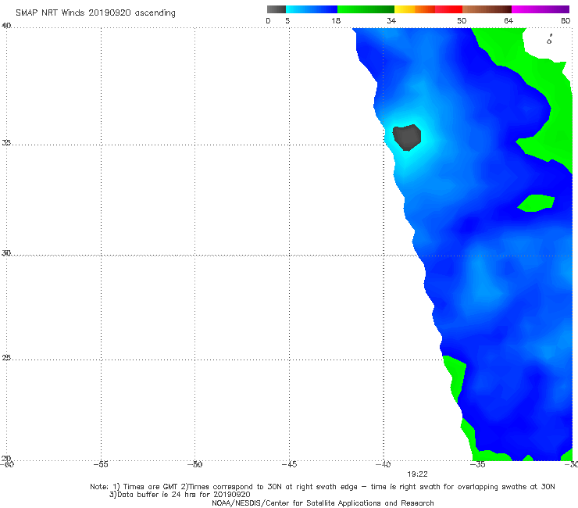Click the gray segment of the wind color bar
578x508 pixels.
(277, 9)
